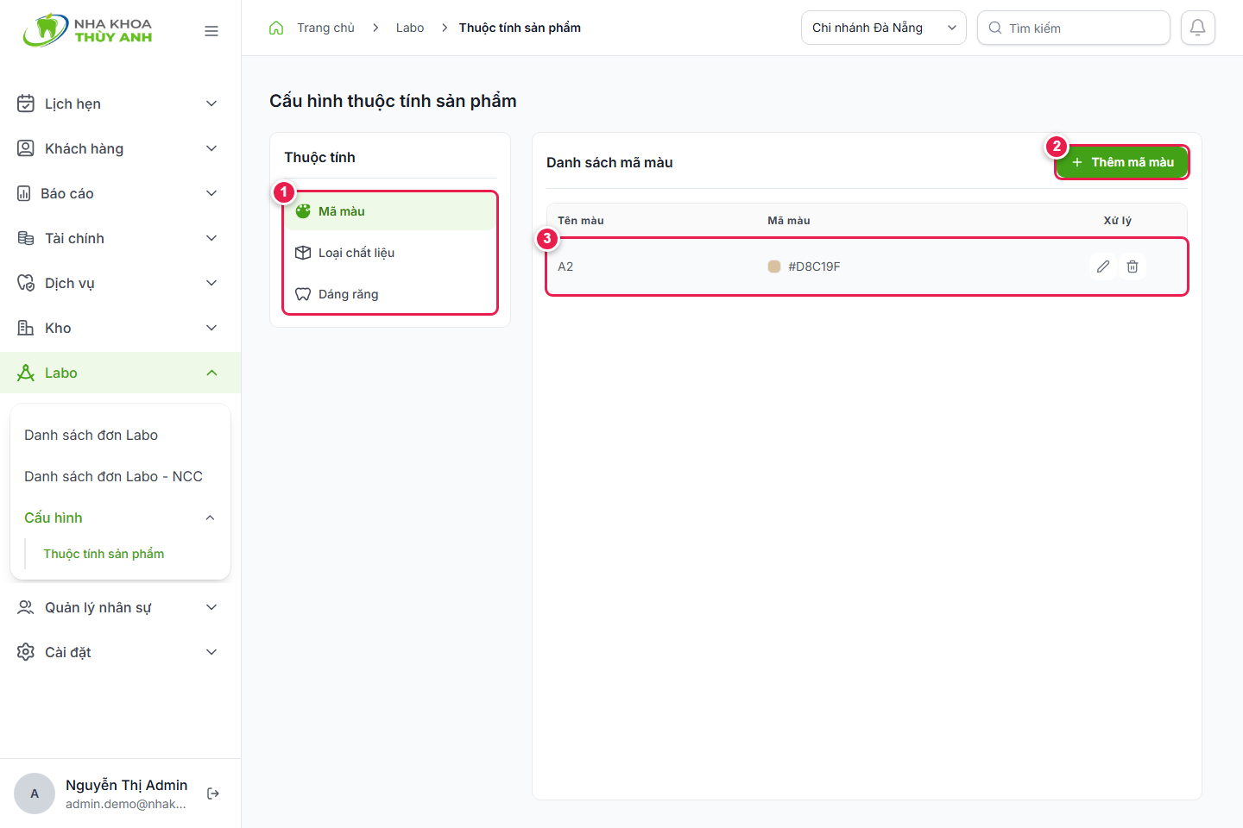
Task: Click the user avatar A
Action: click(35, 793)
